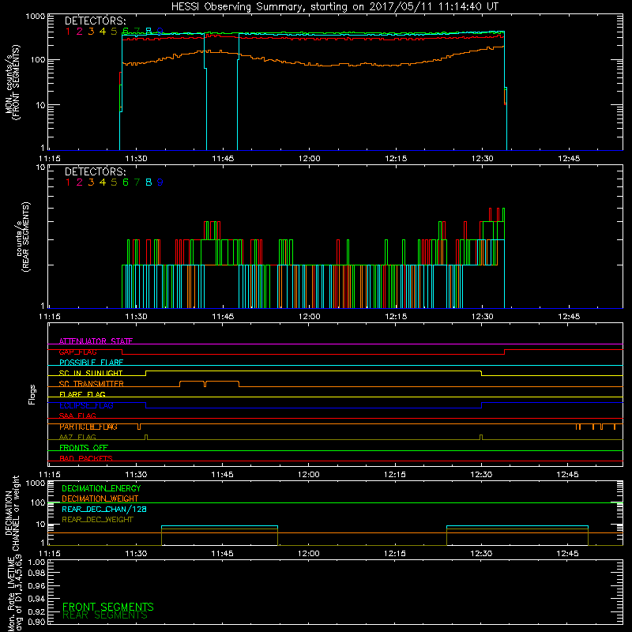Screen dimensions: 632x632
Task: Click the REAR_DEC_WEIGHT legend label
Action: [97, 520]
